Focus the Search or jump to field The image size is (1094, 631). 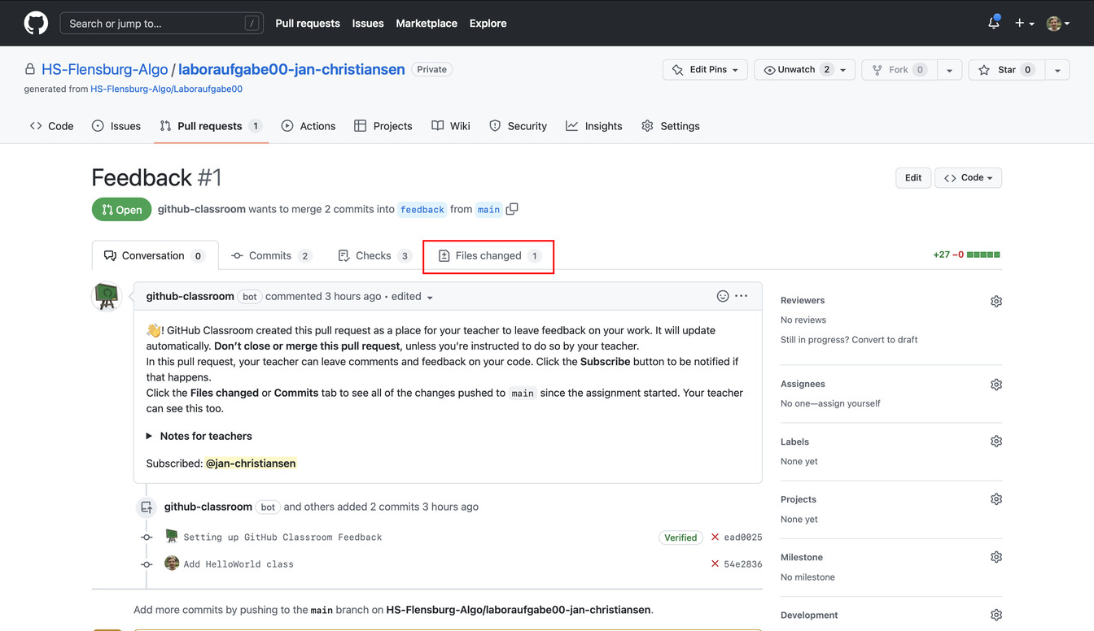pos(155,24)
